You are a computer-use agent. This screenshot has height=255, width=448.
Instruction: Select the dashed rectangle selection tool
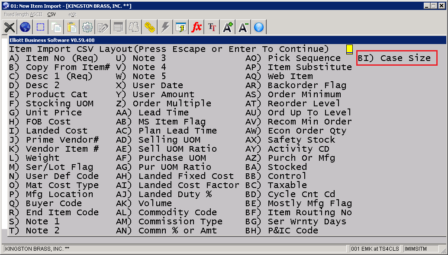pos(41,27)
